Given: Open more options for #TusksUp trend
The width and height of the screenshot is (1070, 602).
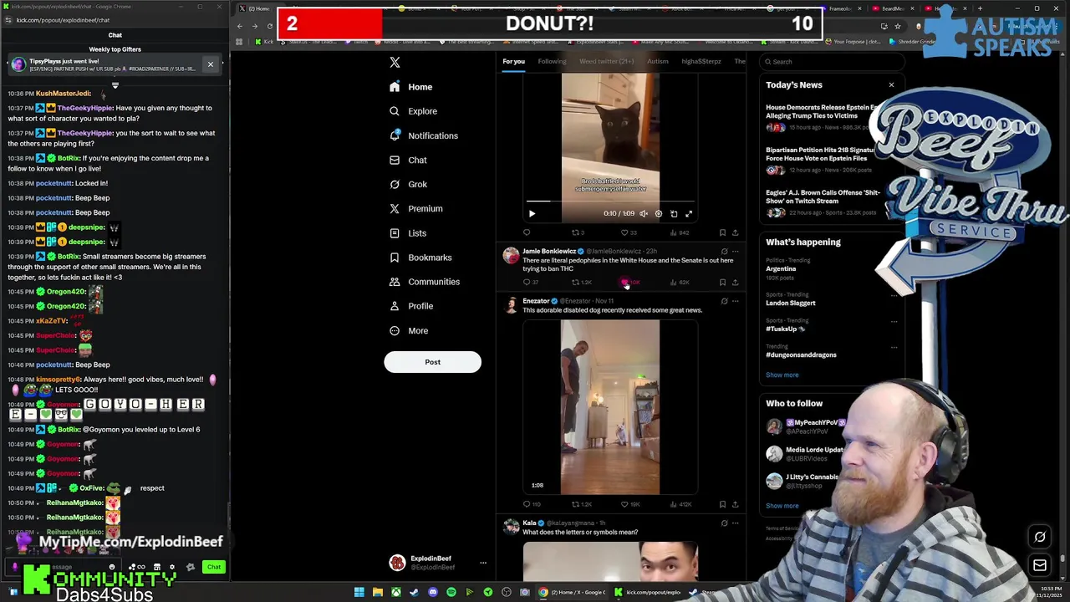Looking at the screenshot, I should coord(894,321).
